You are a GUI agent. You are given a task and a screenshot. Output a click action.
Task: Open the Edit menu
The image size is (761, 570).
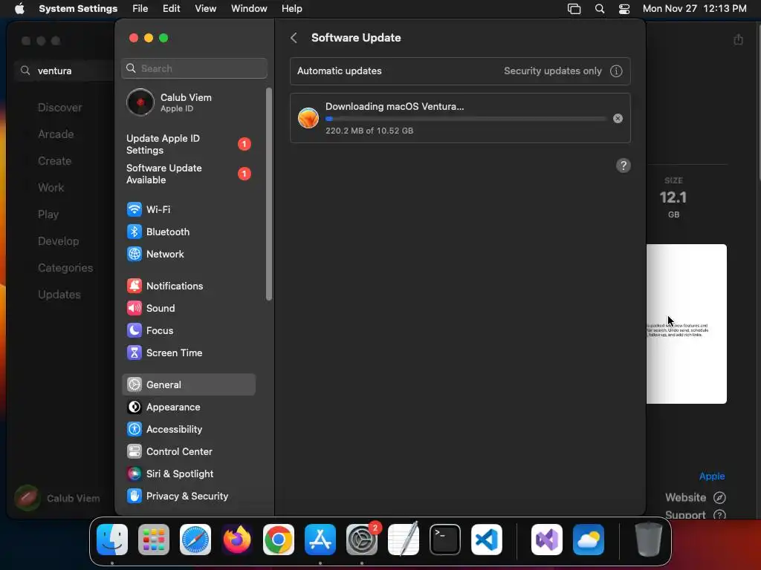pyautogui.click(x=172, y=8)
